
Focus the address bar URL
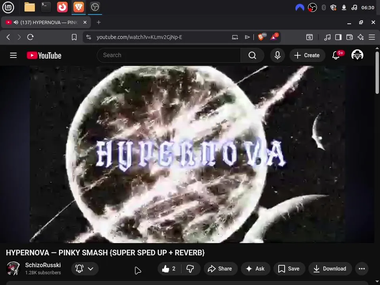pyautogui.click(x=139, y=37)
